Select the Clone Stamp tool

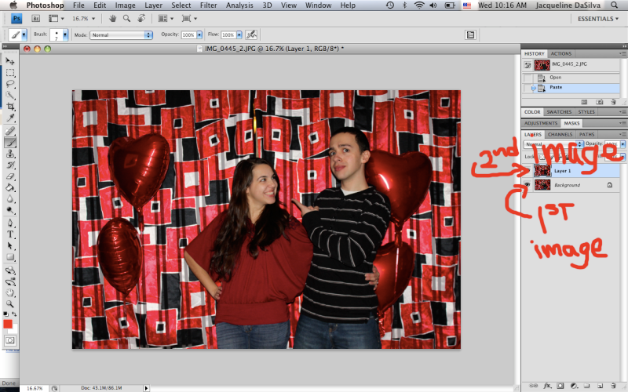coord(10,154)
